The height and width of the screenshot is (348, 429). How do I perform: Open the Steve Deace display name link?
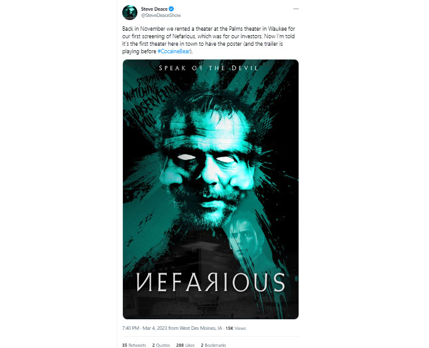[154, 9]
